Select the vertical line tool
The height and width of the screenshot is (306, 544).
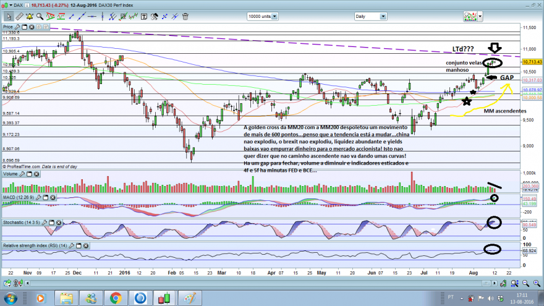pyautogui.click(x=103, y=16)
